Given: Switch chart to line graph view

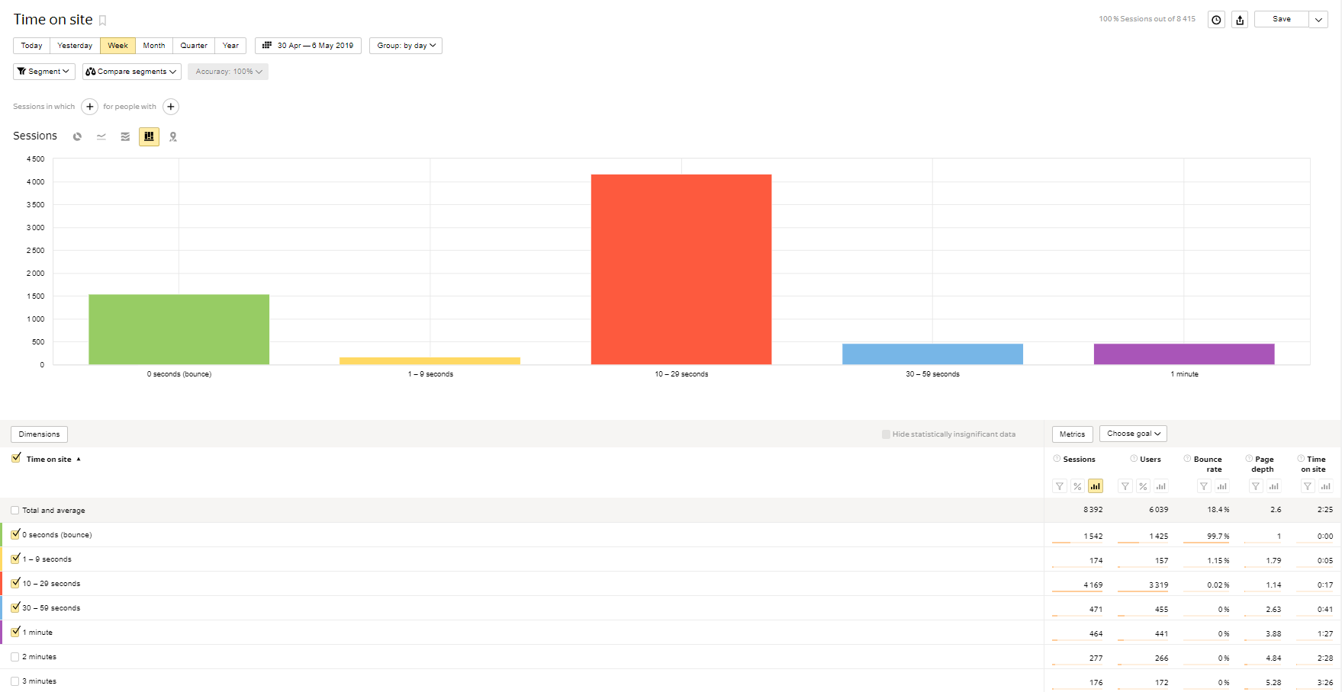Looking at the screenshot, I should pos(101,136).
